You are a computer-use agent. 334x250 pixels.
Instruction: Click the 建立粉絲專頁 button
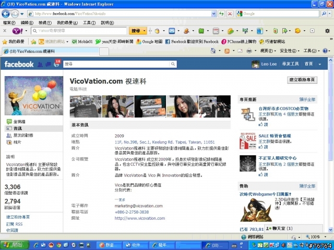[x=302, y=80]
